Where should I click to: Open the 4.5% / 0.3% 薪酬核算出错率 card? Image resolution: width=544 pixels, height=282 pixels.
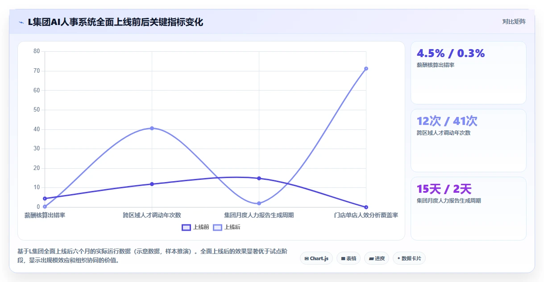click(469, 73)
